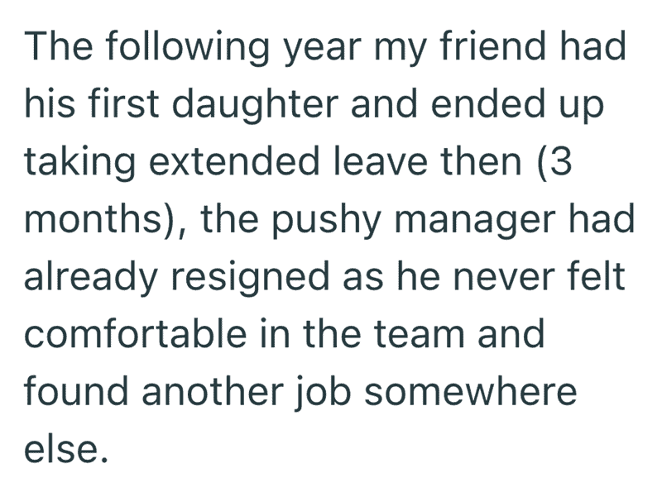Screen dimensions: 662x492
Task: Select the word "comfortable"
Action: (x=136, y=334)
